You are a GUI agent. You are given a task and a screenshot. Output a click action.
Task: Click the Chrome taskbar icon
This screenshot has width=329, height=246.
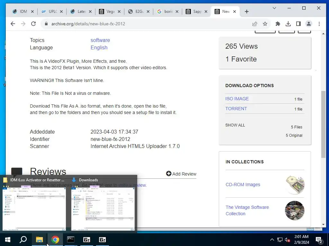coord(55,240)
